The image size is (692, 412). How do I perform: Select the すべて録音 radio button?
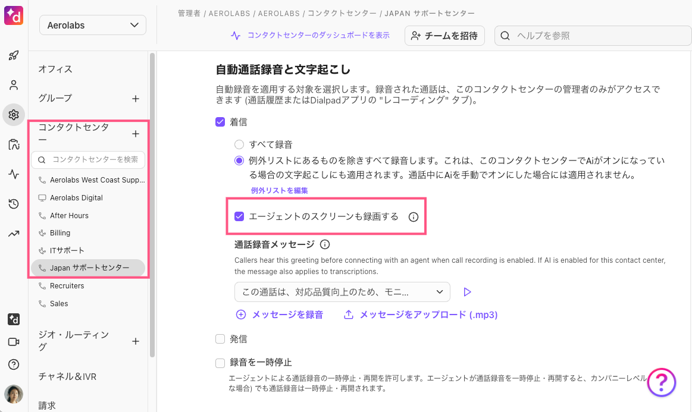pos(239,144)
